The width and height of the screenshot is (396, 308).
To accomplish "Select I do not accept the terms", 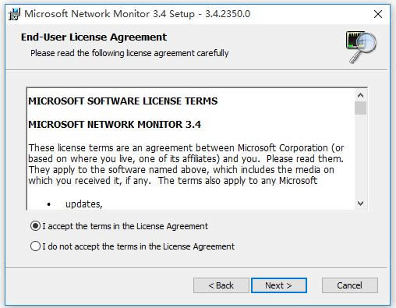I will [x=35, y=246].
